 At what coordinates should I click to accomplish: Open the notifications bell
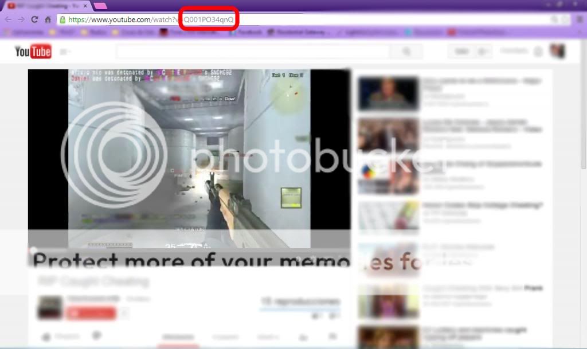click(x=538, y=52)
